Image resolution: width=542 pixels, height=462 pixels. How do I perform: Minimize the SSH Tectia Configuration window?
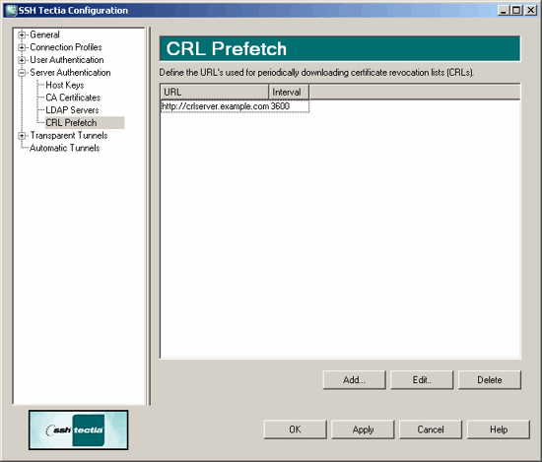(504, 11)
